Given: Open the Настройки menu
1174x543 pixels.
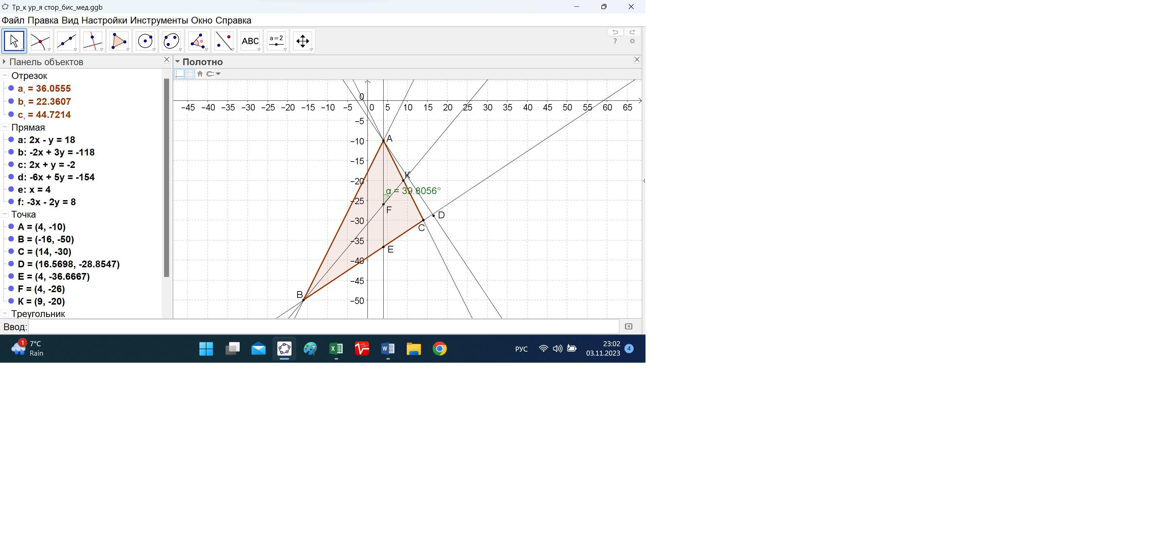Looking at the screenshot, I should (104, 20).
